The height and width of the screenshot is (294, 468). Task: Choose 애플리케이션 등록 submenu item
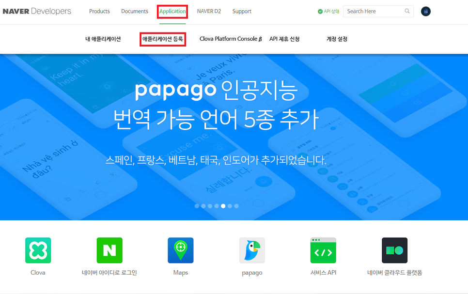click(x=163, y=39)
